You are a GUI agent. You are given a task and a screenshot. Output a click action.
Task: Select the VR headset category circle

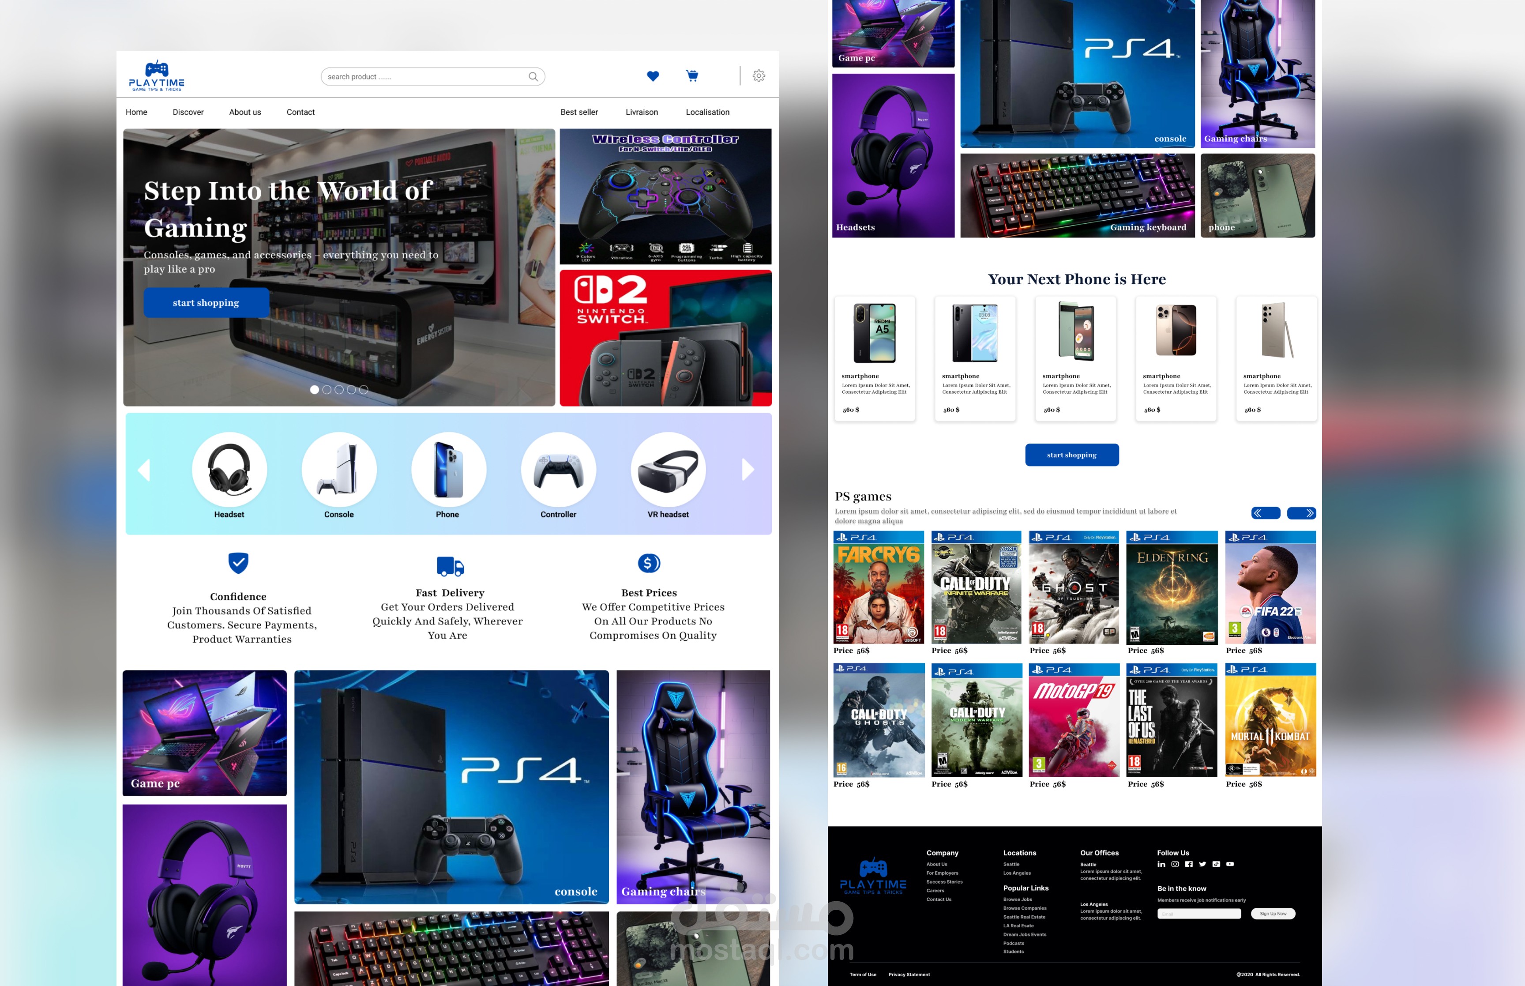[668, 469]
